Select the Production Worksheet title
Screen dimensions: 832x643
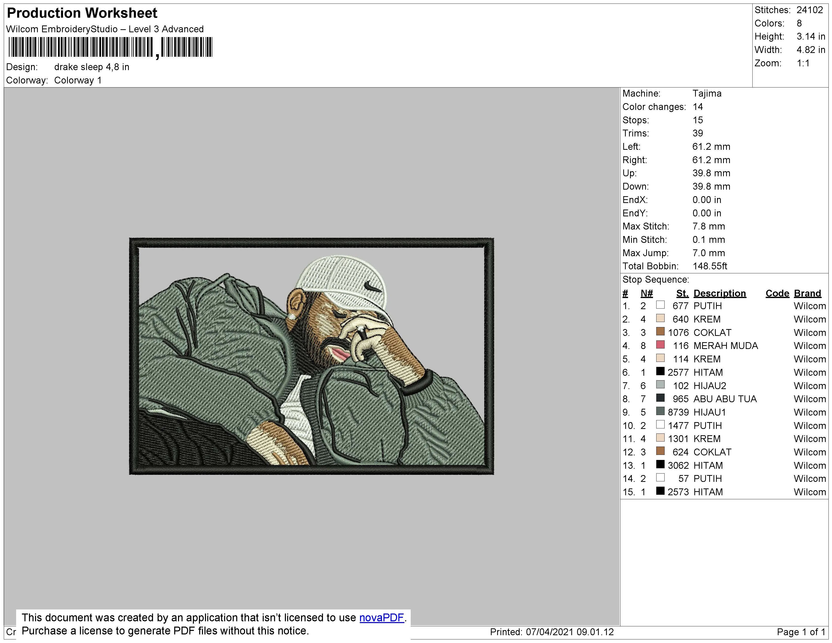82,13
